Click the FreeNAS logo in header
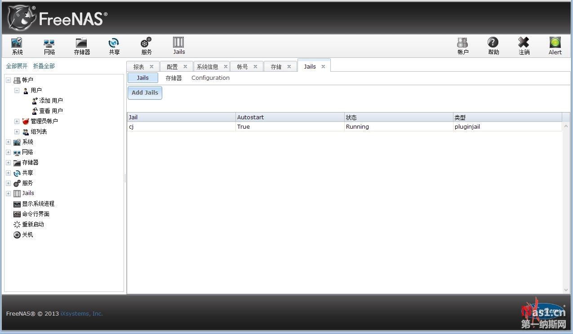Viewport: 573px width, 334px height. (x=58, y=18)
